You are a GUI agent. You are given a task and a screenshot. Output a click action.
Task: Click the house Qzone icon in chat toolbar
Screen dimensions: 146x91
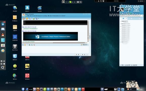(x=24, y=19)
